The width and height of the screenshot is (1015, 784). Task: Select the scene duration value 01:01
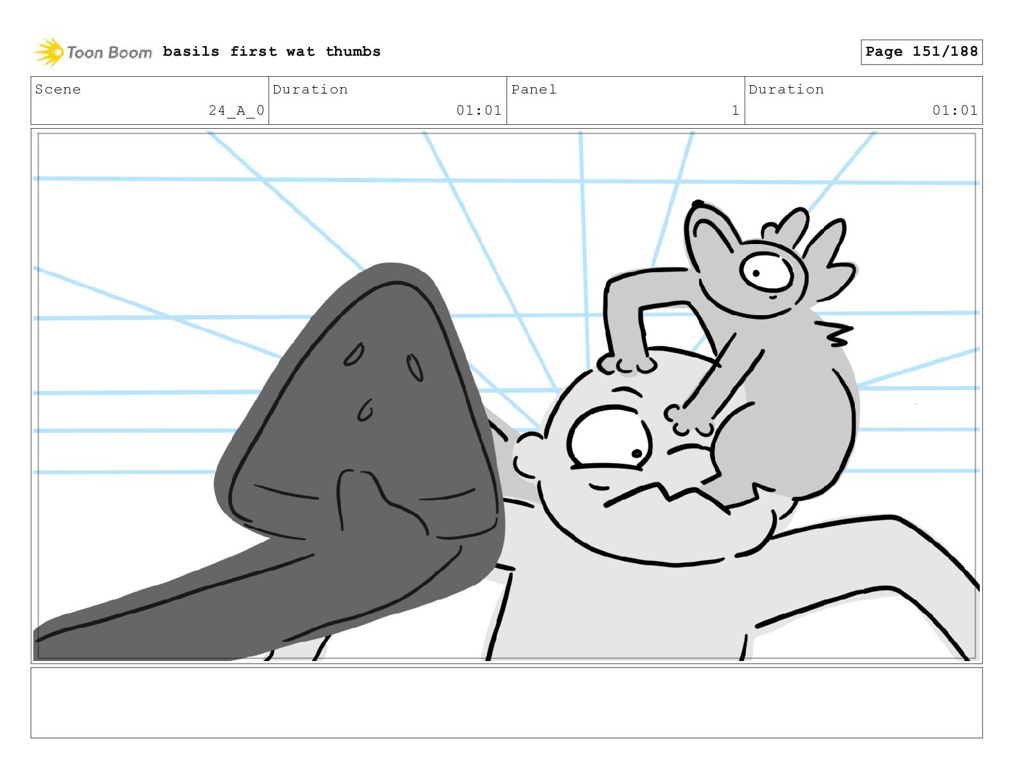pos(479,110)
